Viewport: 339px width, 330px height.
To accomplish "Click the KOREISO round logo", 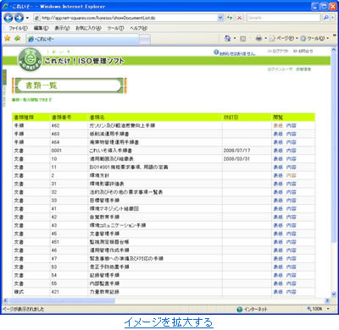I will click(30, 59).
